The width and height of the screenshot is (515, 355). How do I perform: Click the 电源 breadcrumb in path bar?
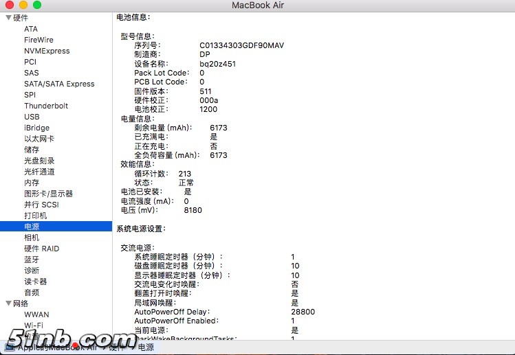coord(146,347)
